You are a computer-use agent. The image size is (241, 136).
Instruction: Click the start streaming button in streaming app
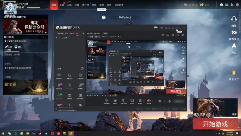pyautogui.click(x=179, y=101)
